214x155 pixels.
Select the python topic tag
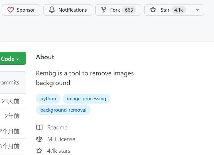pyautogui.click(x=48, y=99)
